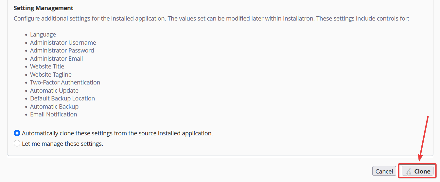This screenshot has width=440, height=182.
Task: Click the 'Configure additional settings' description paragraph
Action: [211, 18]
